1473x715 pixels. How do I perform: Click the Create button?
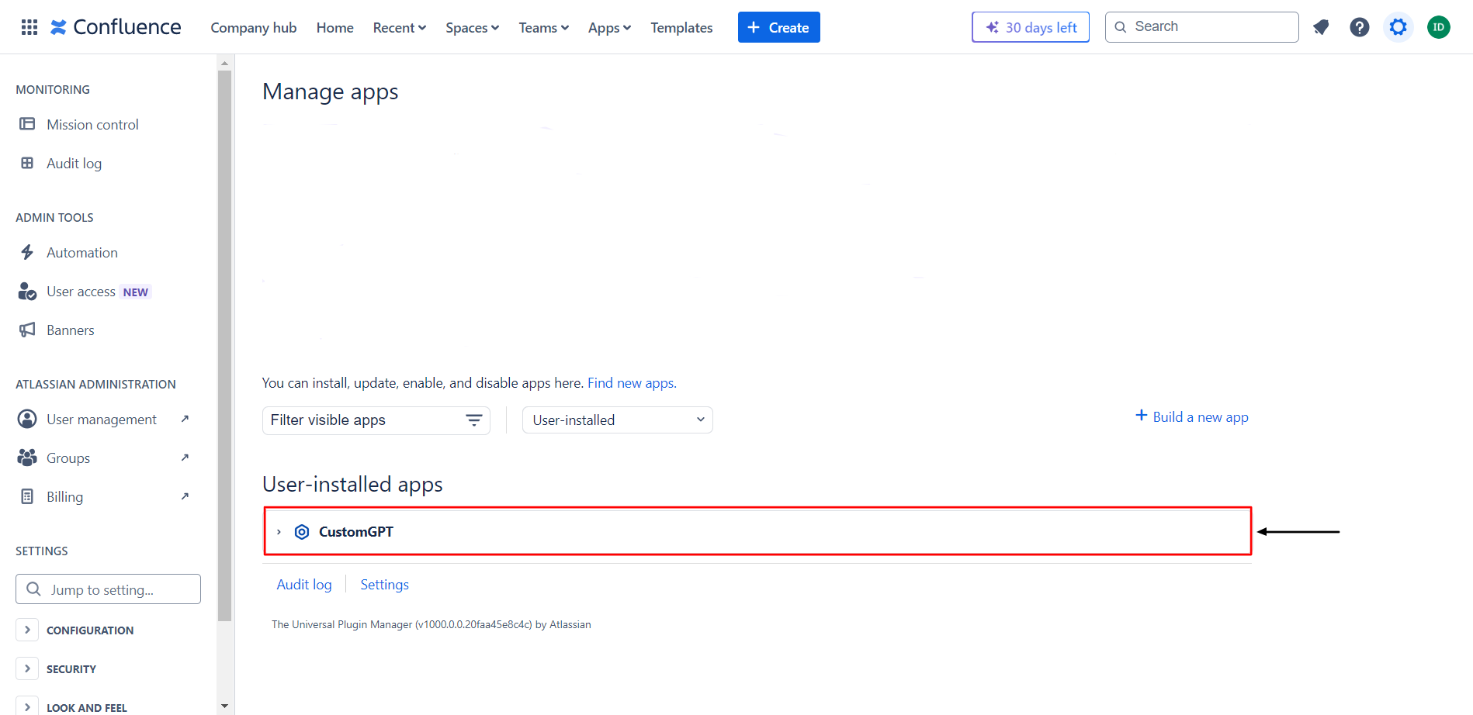(x=778, y=27)
